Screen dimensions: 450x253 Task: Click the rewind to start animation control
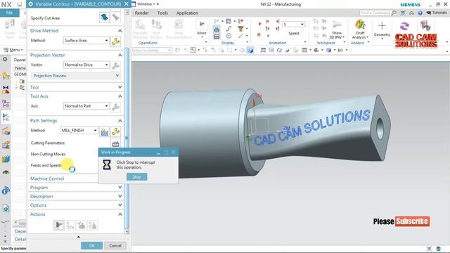267,21
